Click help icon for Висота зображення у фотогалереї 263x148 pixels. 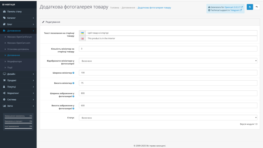(x=73, y=109)
